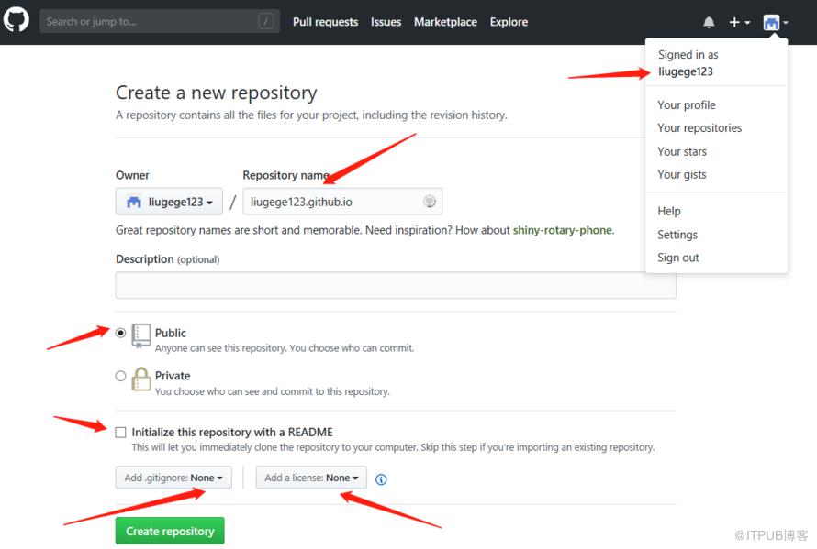Open the Add .gitignore dropdown
The width and height of the screenshot is (817, 549).
pyautogui.click(x=173, y=478)
